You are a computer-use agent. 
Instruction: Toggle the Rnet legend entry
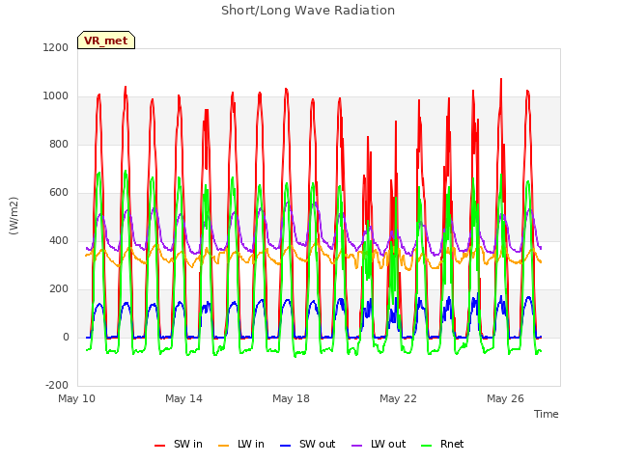click(442, 445)
